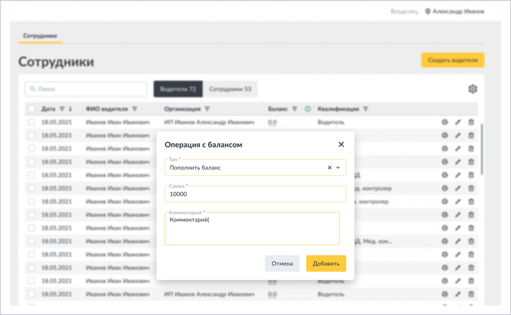
Task: Clear the Пополнить баланс selection
Action: tap(330, 167)
